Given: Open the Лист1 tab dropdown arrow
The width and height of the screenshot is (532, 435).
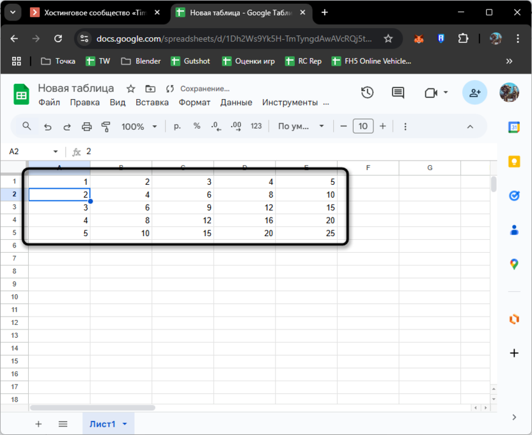Looking at the screenshot, I should click(125, 423).
